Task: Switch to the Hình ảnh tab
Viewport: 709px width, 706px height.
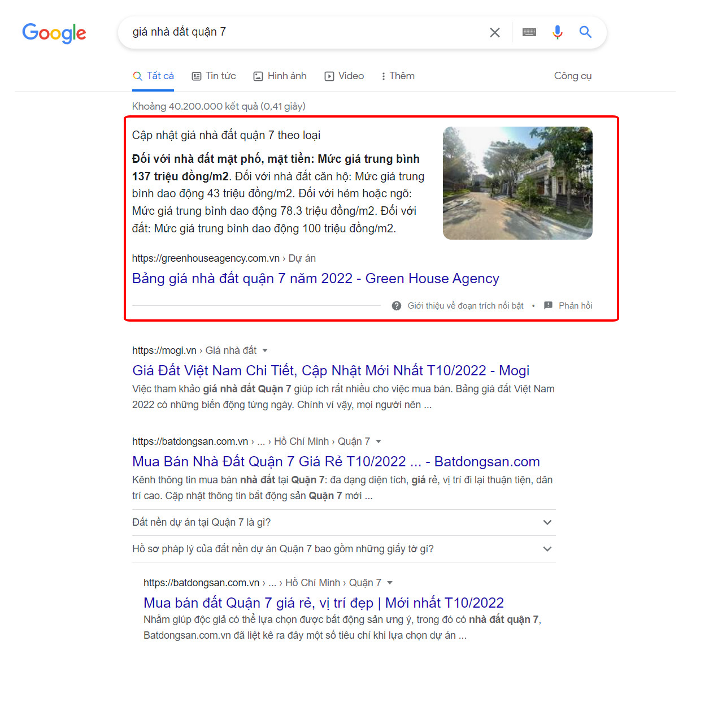Action: [x=280, y=76]
